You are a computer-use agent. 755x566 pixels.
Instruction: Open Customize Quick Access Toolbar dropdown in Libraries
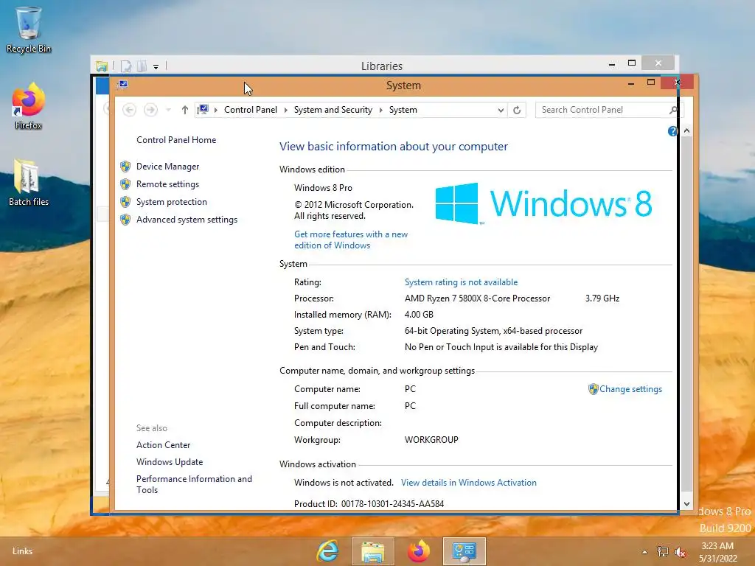coord(156,66)
